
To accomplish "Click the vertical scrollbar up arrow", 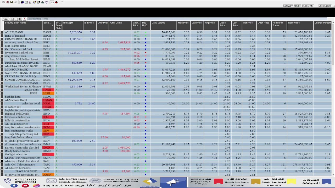I will pos(333,23).
